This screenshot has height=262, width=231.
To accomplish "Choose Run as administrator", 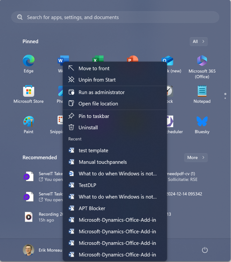I will [x=101, y=92].
